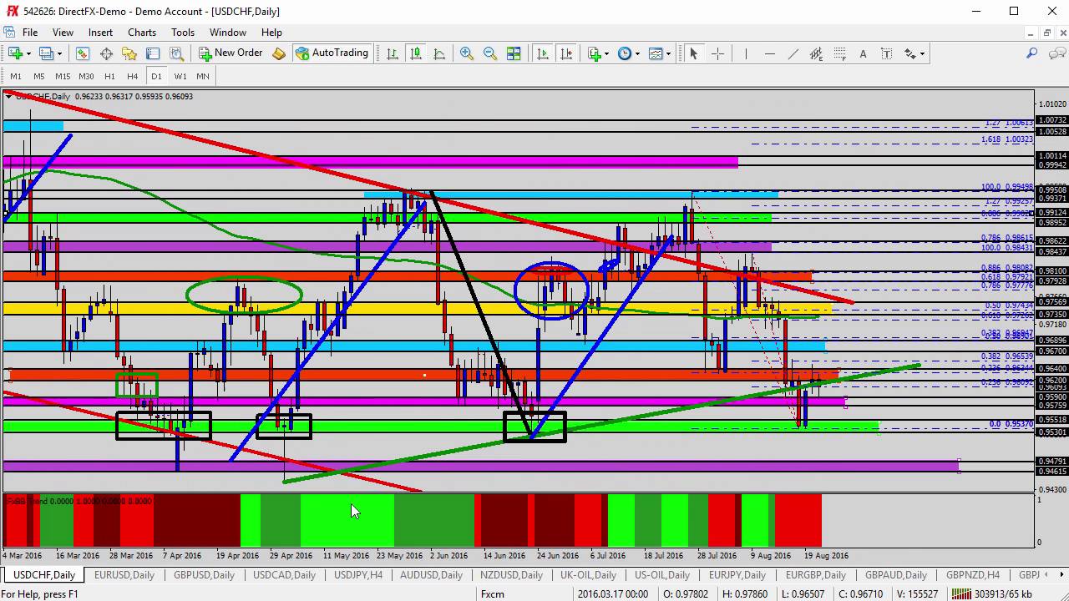Image resolution: width=1069 pixels, height=601 pixels.
Task: Toggle the Navigator folder-star icon
Action: [x=129, y=53]
